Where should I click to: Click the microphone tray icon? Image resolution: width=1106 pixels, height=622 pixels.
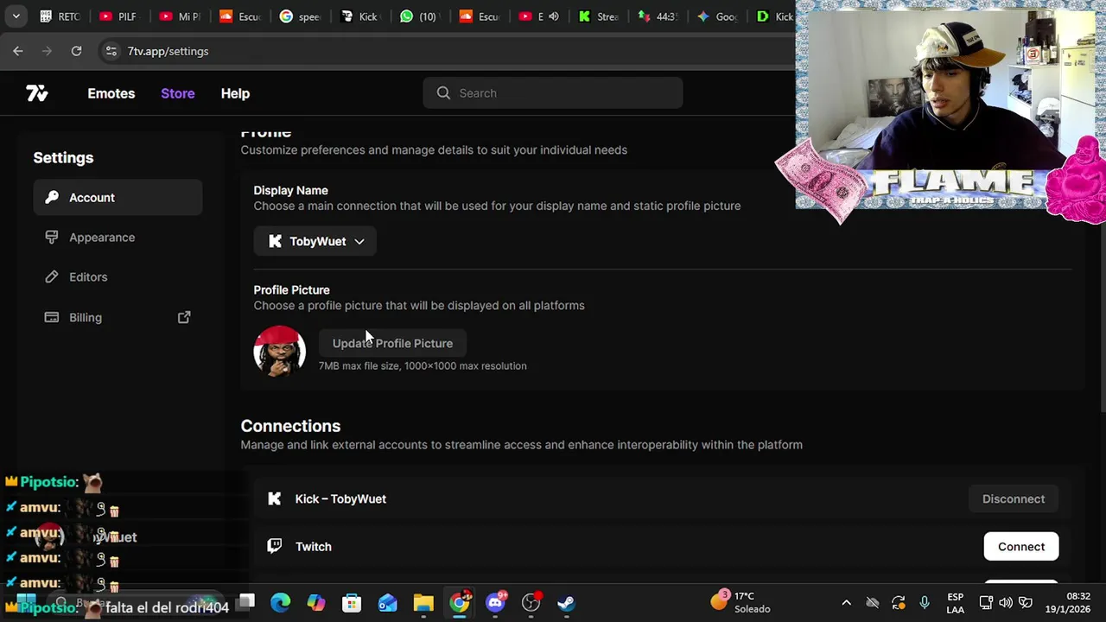[925, 603]
